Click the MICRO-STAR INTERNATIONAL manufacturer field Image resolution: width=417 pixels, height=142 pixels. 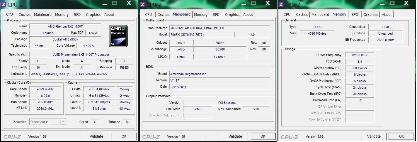point(220,28)
